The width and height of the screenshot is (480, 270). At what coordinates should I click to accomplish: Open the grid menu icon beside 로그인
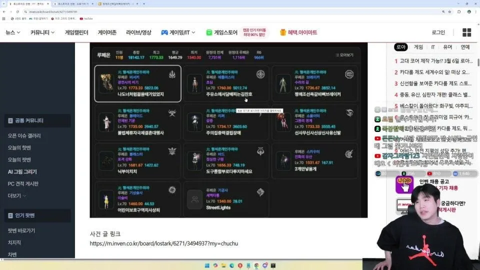[466, 32]
